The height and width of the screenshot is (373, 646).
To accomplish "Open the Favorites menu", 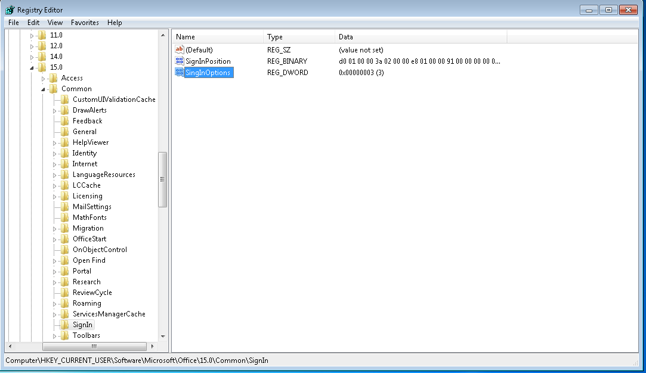I will 85,23.
